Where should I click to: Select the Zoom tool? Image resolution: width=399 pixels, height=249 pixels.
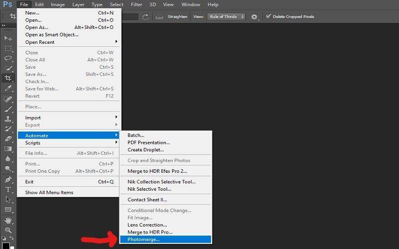8,230
